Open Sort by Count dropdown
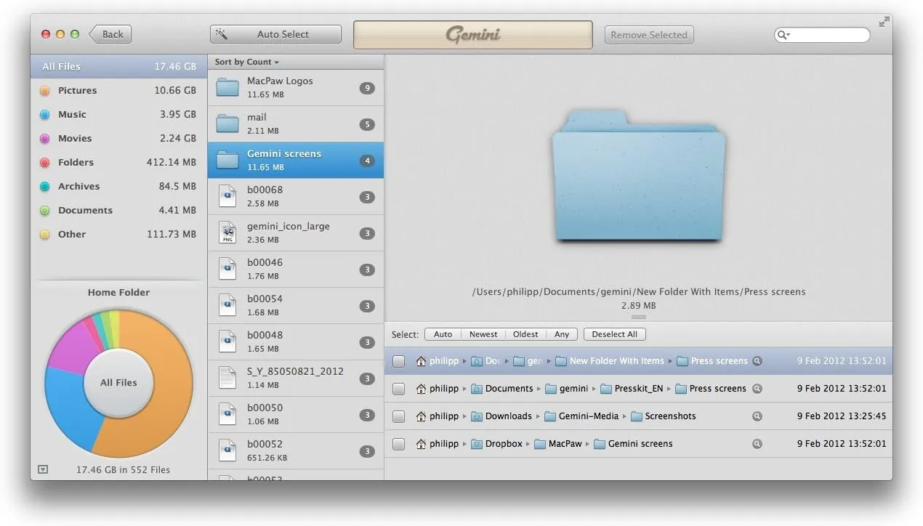This screenshot has height=526, width=923. pos(246,62)
